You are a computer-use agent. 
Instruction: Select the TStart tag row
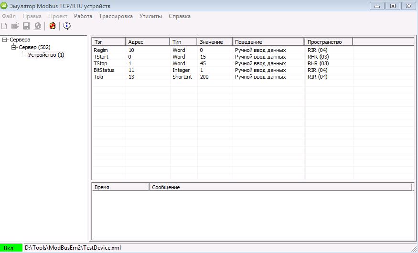(102, 57)
